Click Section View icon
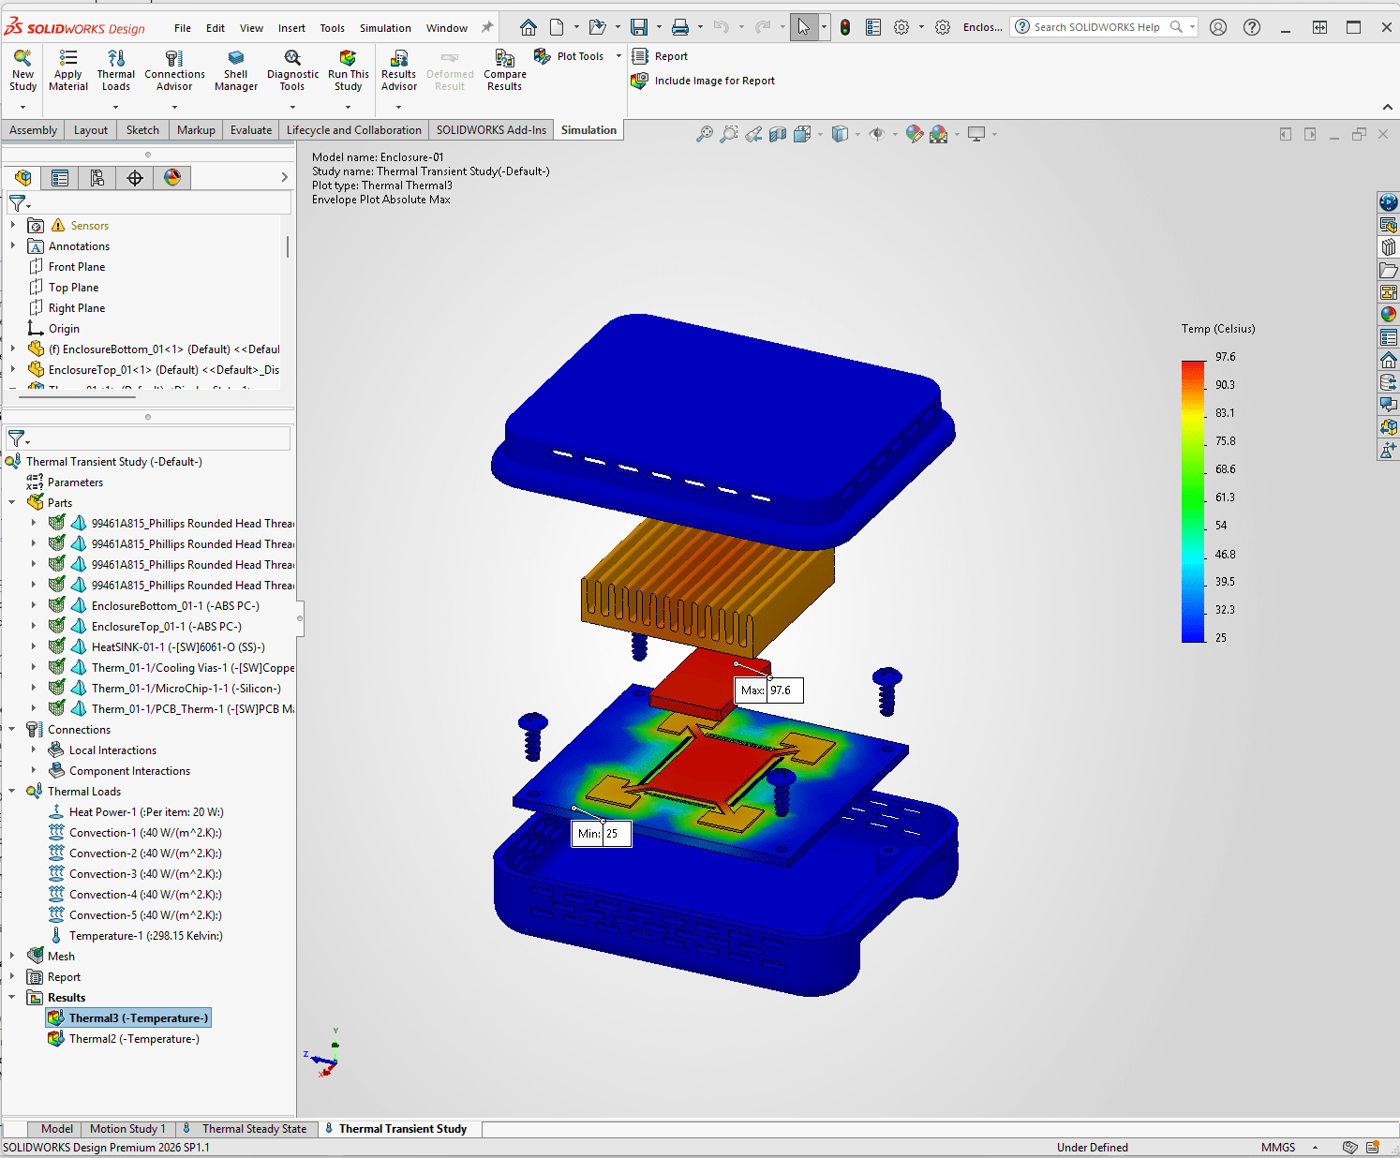1400x1158 pixels. pos(778,135)
